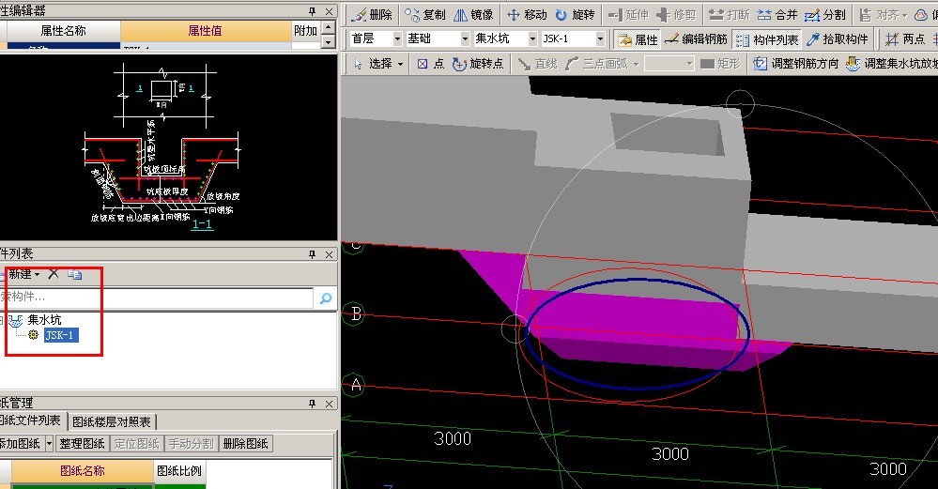938x489 pixels.
Task: Activate the 分割 (split) tool
Action: (x=825, y=14)
